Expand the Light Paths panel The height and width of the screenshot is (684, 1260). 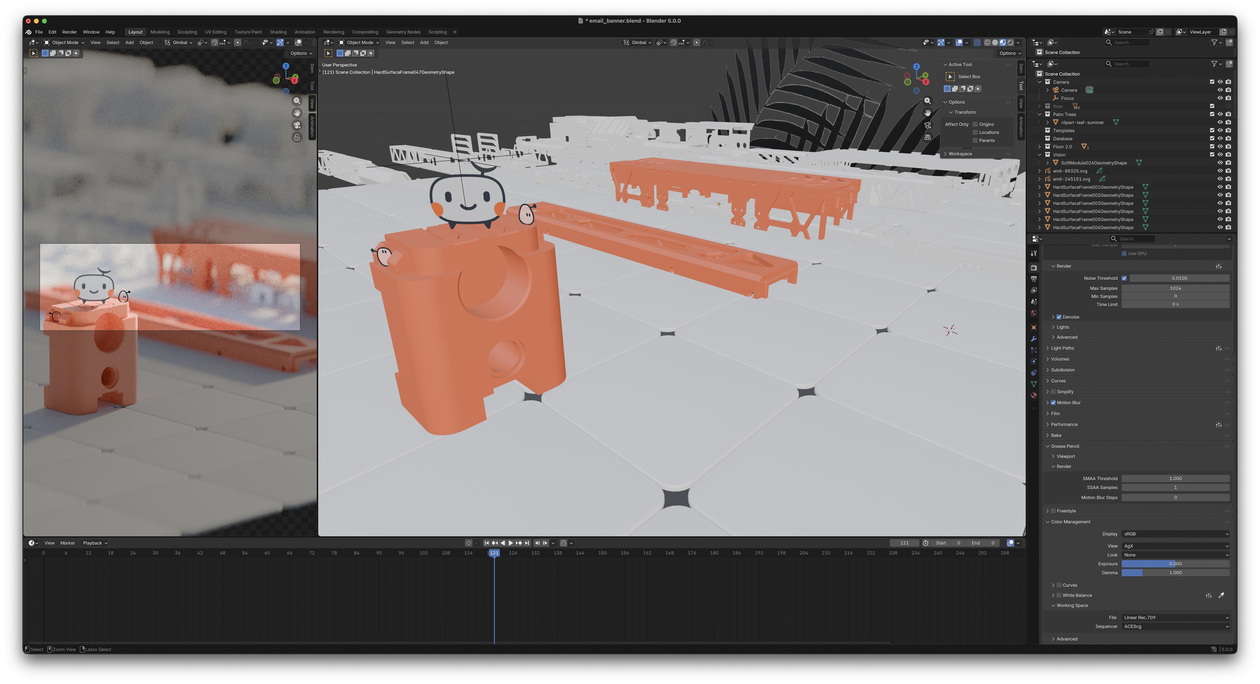(1062, 348)
